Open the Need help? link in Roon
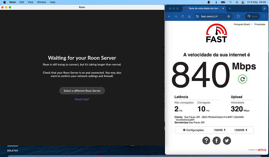 coord(82,99)
